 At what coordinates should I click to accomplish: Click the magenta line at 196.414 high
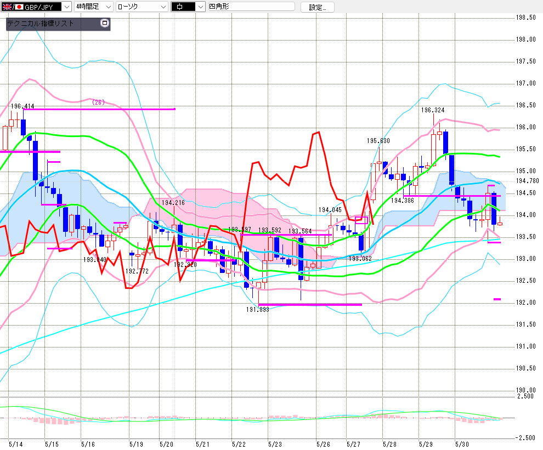99,109
